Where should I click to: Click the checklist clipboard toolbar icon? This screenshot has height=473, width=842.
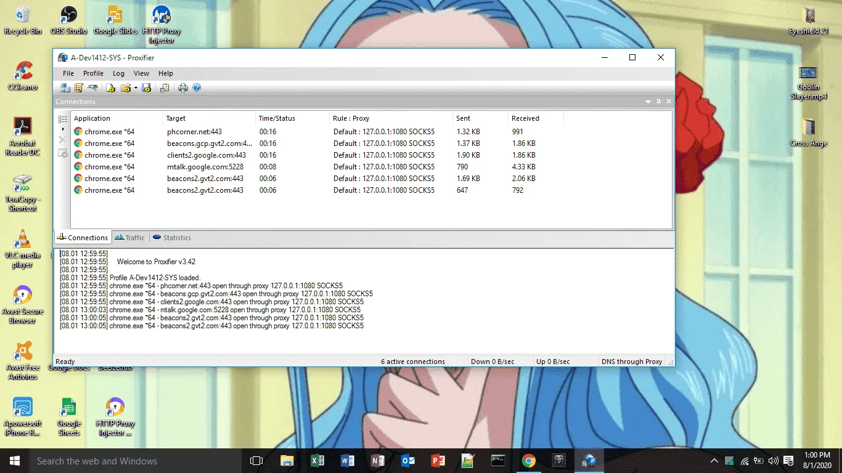[x=165, y=88]
